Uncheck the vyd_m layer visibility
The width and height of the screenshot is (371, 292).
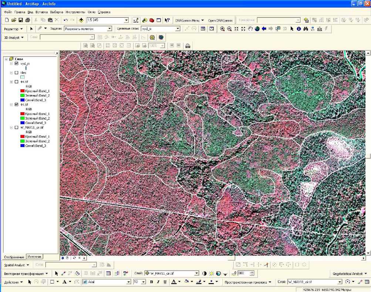16,64
